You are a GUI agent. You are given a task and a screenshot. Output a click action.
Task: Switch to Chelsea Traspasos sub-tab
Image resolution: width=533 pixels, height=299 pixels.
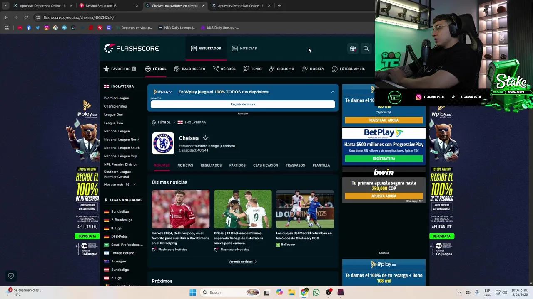[x=295, y=165]
